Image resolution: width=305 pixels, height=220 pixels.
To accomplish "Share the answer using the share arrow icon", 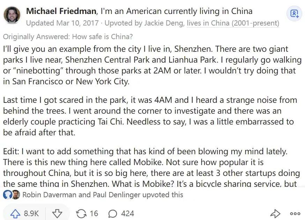I will click(x=275, y=213).
